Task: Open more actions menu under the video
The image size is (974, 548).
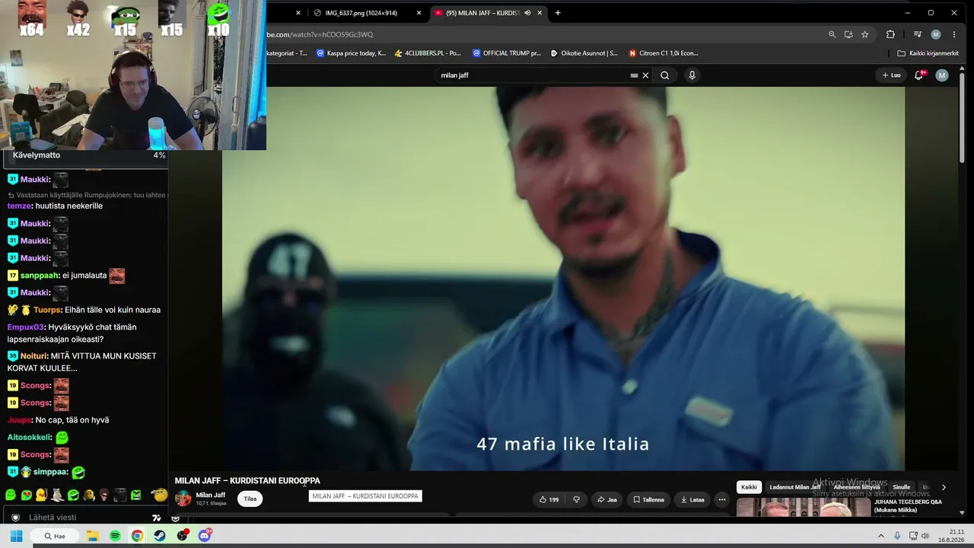Action: pos(721,500)
